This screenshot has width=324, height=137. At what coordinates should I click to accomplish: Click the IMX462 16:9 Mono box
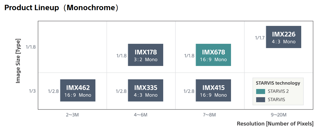click(78, 90)
